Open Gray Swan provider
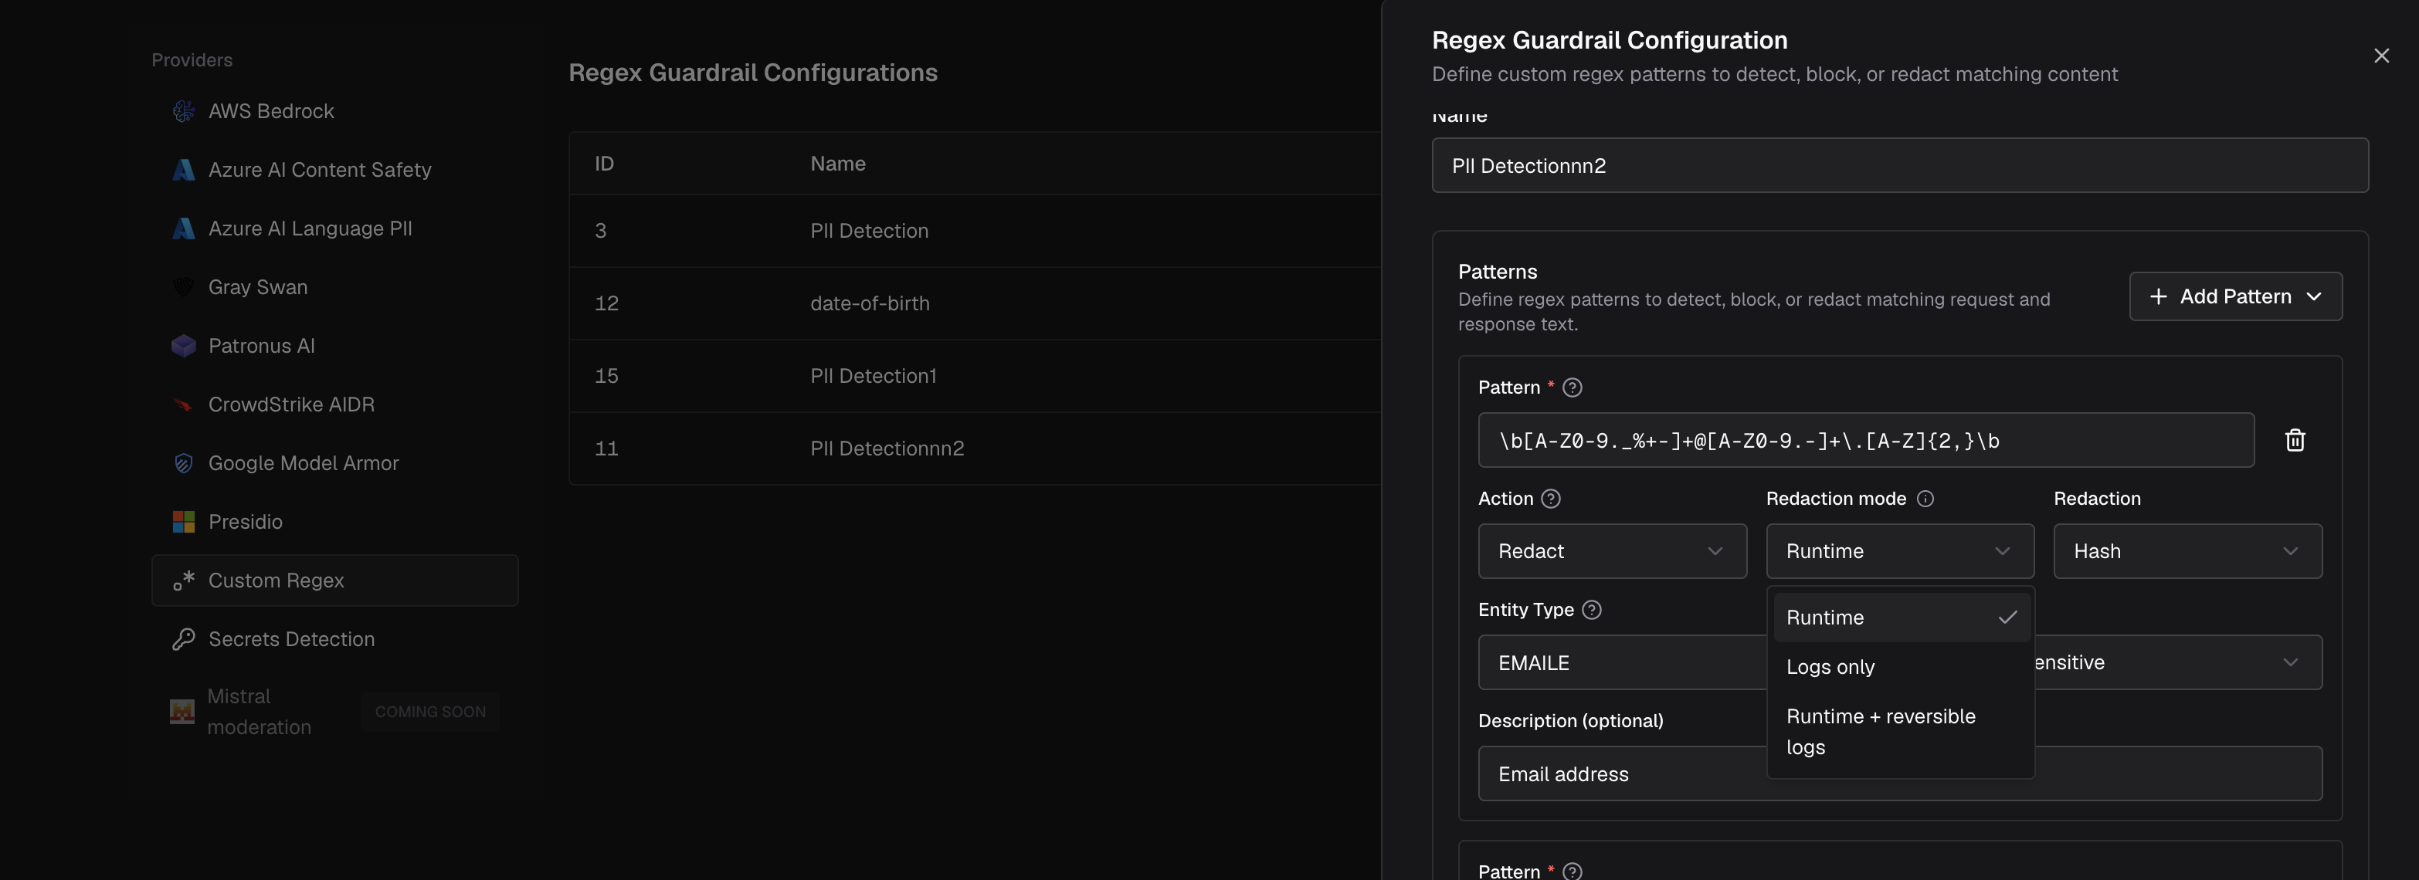The width and height of the screenshot is (2419, 880). click(334, 287)
